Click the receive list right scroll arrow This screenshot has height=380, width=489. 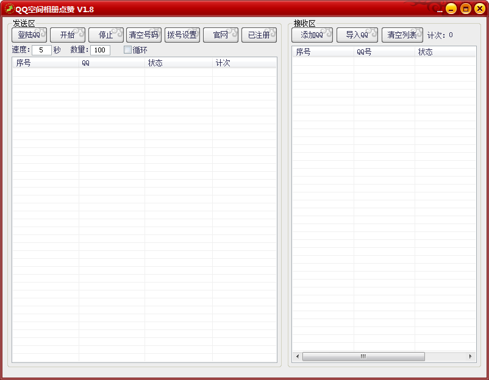point(471,356)
